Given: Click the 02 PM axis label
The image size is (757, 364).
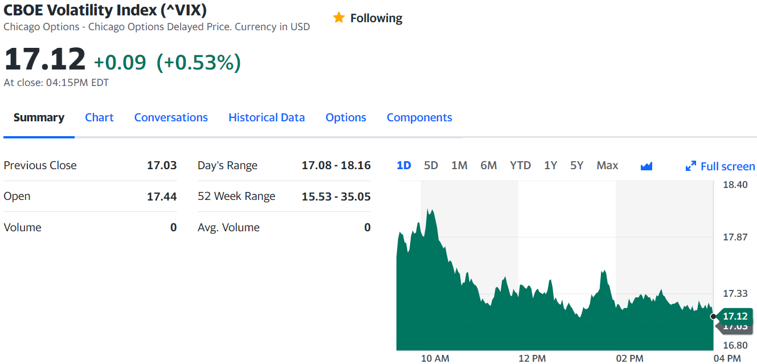Looking at the screenshot, I should tap(629, 358).
